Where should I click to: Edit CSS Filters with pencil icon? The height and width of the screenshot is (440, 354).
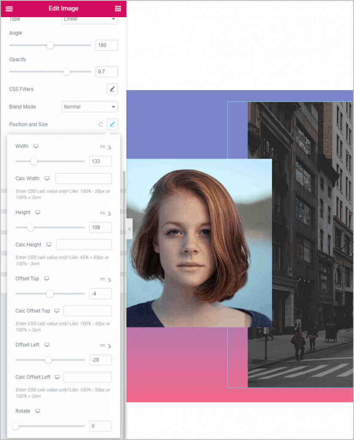pyautogui.click(x=112, y=89)
